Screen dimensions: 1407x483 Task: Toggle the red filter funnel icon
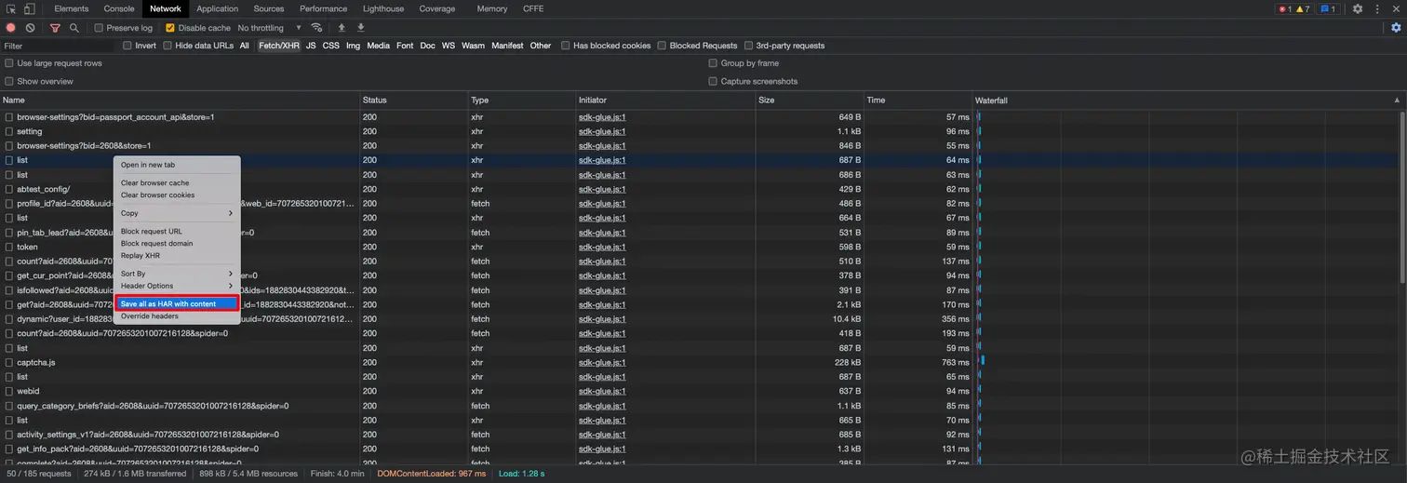[x=55, y=28]
